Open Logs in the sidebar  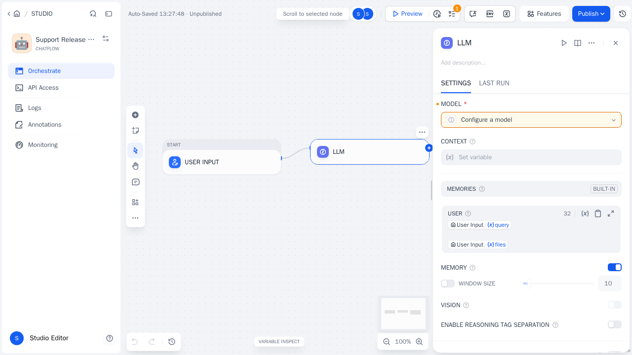pyautogui.click(x=35, y=108)
